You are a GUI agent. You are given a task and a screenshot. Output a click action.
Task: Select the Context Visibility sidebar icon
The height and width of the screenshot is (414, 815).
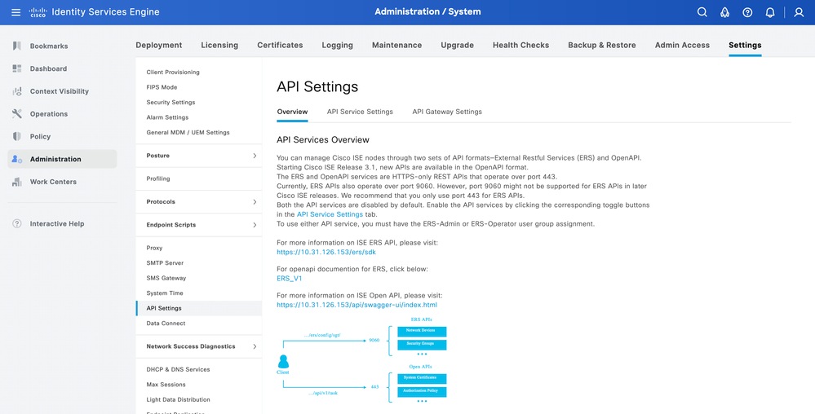[17, 91]
